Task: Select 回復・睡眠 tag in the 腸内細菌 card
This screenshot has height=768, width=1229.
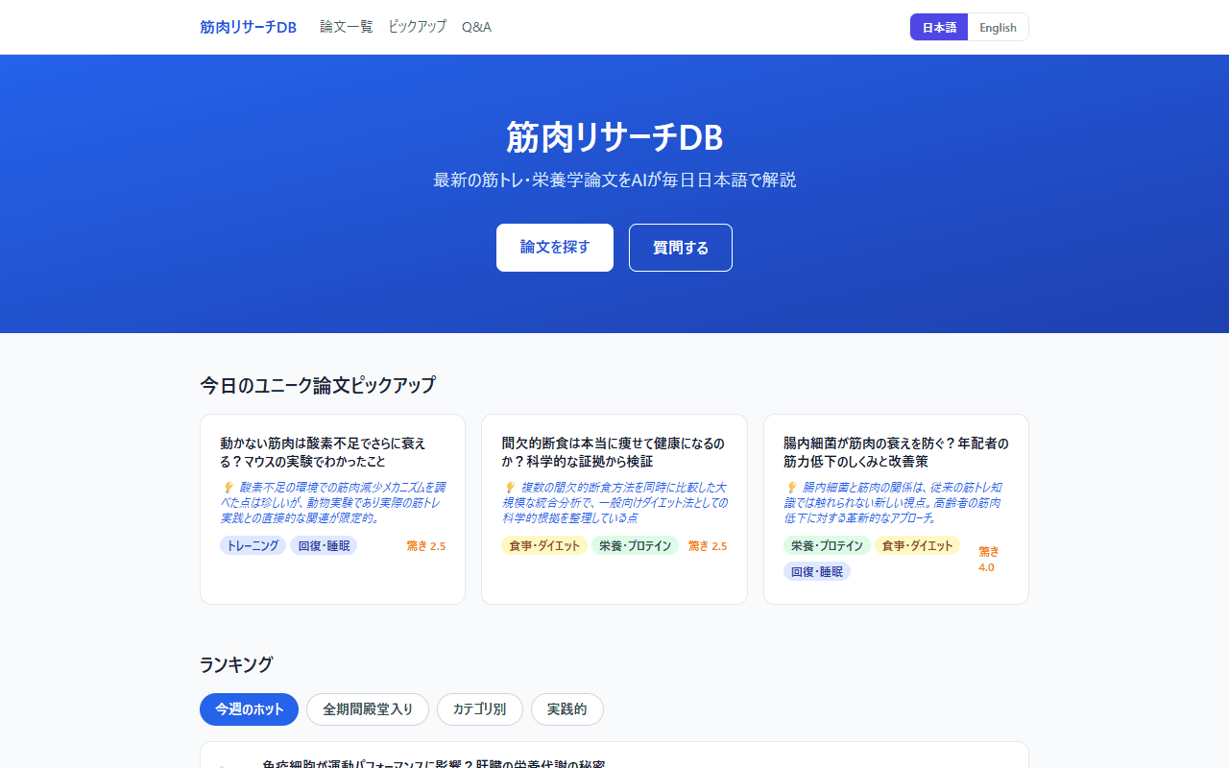Action: [x=817, y=571]
